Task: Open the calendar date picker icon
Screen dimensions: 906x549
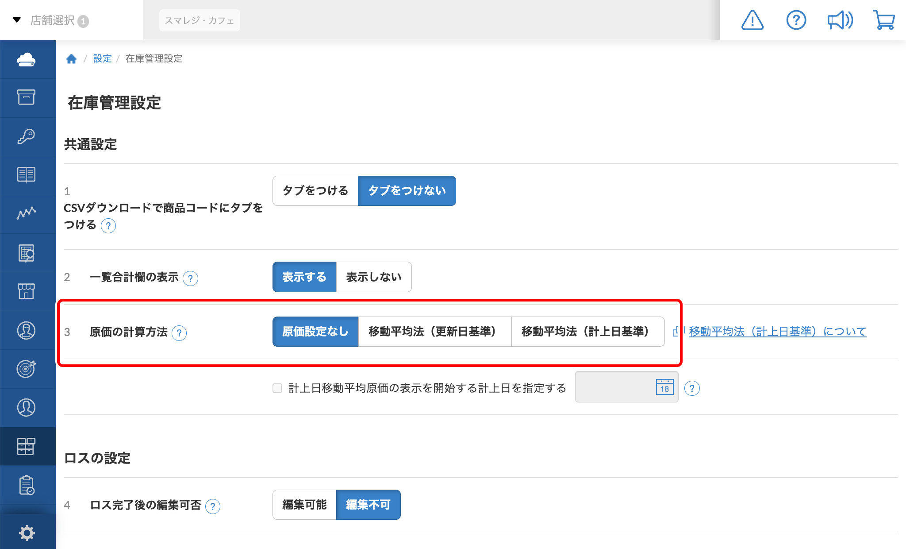Action: [x=664, y=387]
